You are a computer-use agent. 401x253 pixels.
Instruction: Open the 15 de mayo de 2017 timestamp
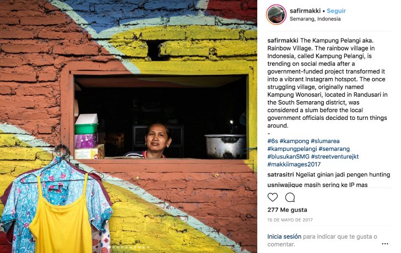click(290, 220)
